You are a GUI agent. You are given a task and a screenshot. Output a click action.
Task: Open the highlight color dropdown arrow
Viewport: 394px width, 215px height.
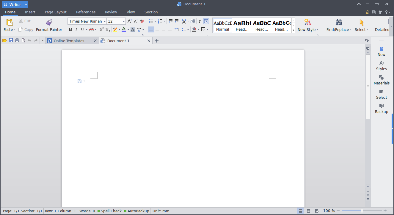click(119, 30)
